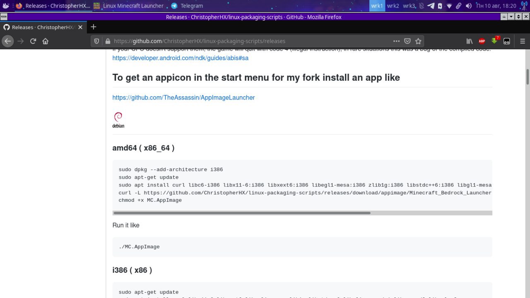530x298 pixels.
Task: Open the developer.android.com ABIs link
Action: point(181,58)
